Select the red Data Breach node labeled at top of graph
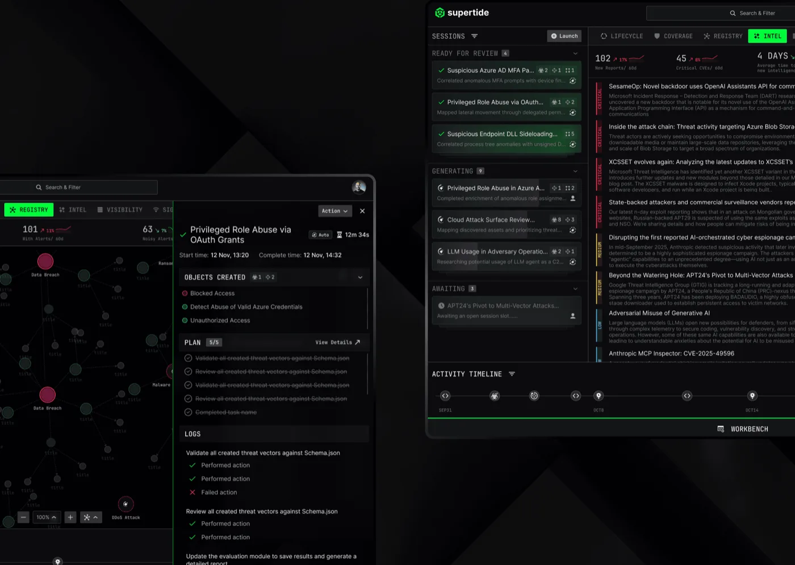This screenshot has width=795, height=565. [x=45, y=261]
